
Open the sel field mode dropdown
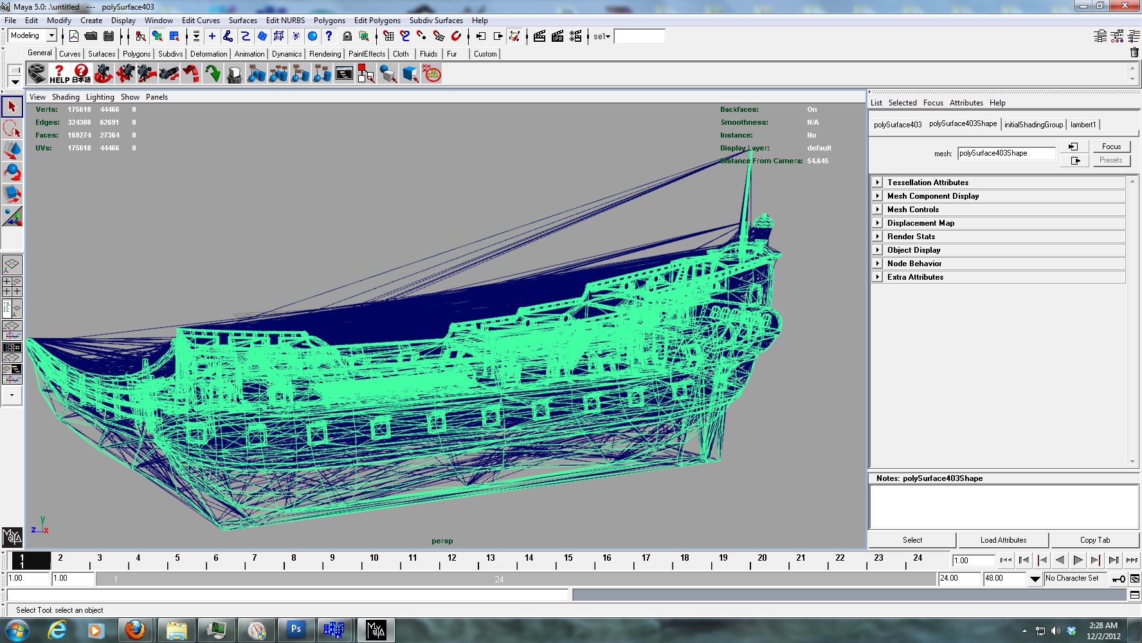click(602, 36)
